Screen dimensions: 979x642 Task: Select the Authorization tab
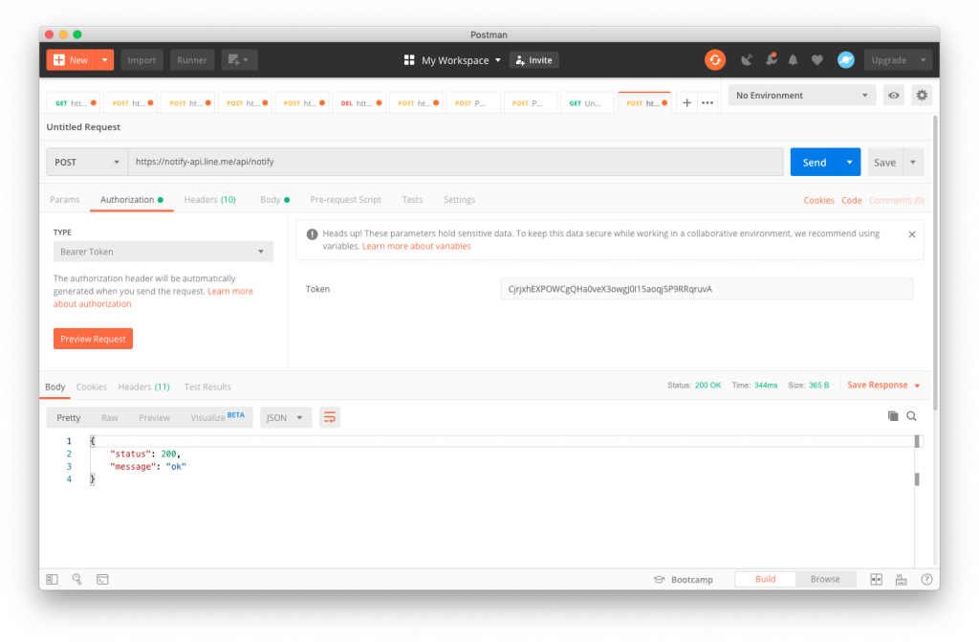click(131, 199)
